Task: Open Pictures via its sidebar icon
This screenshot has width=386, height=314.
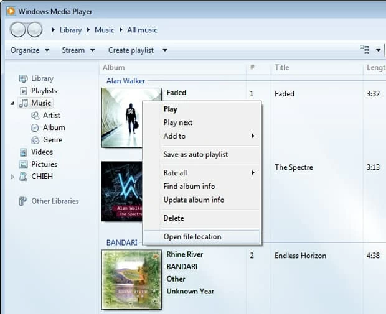Action: pyautogui.click(x=23, y=164)
